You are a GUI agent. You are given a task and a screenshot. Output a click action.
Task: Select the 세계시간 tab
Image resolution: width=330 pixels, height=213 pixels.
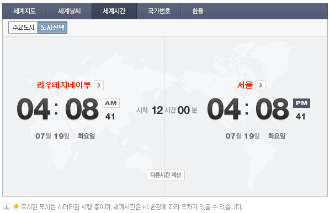(x=114, y=11)
